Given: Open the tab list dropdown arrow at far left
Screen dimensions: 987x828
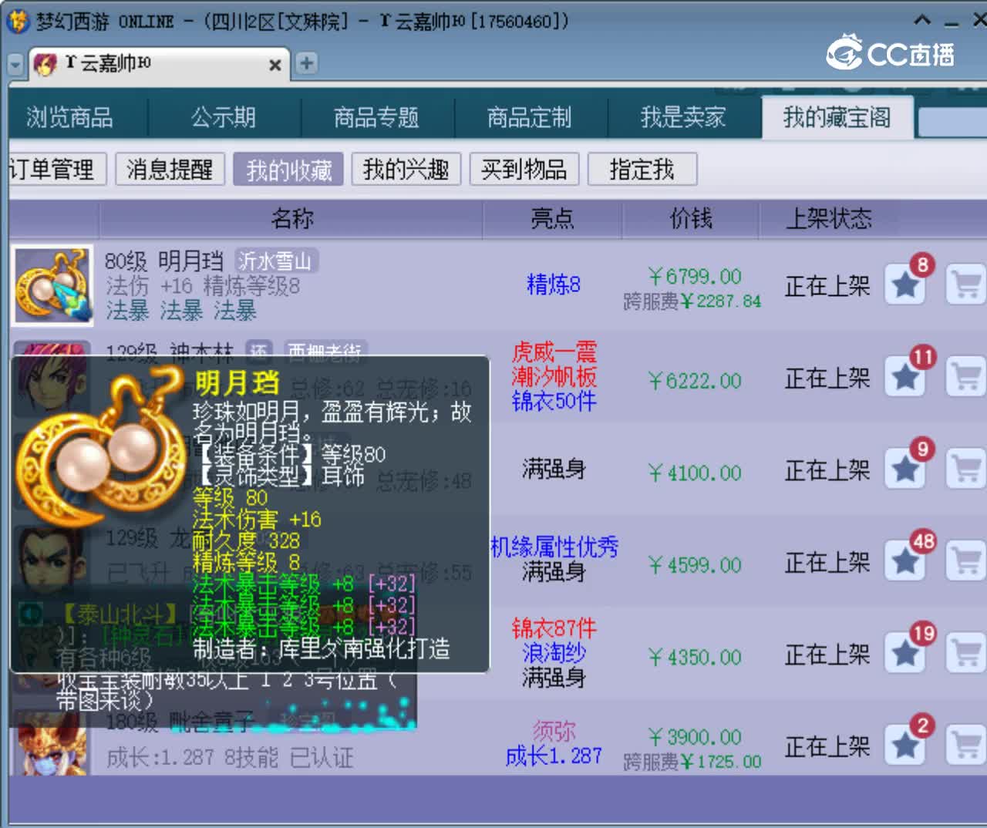Looking at the screenshot, I should coord(15,65).
